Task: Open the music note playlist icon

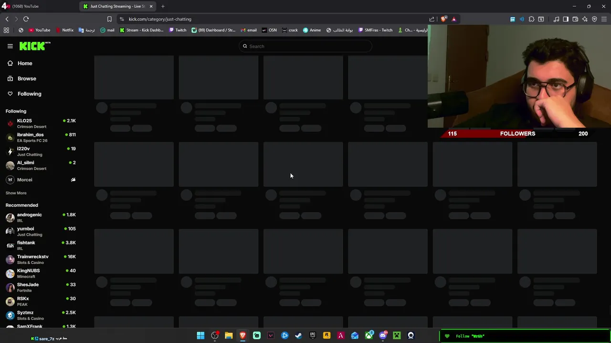Action: click(x=556, y=19)
